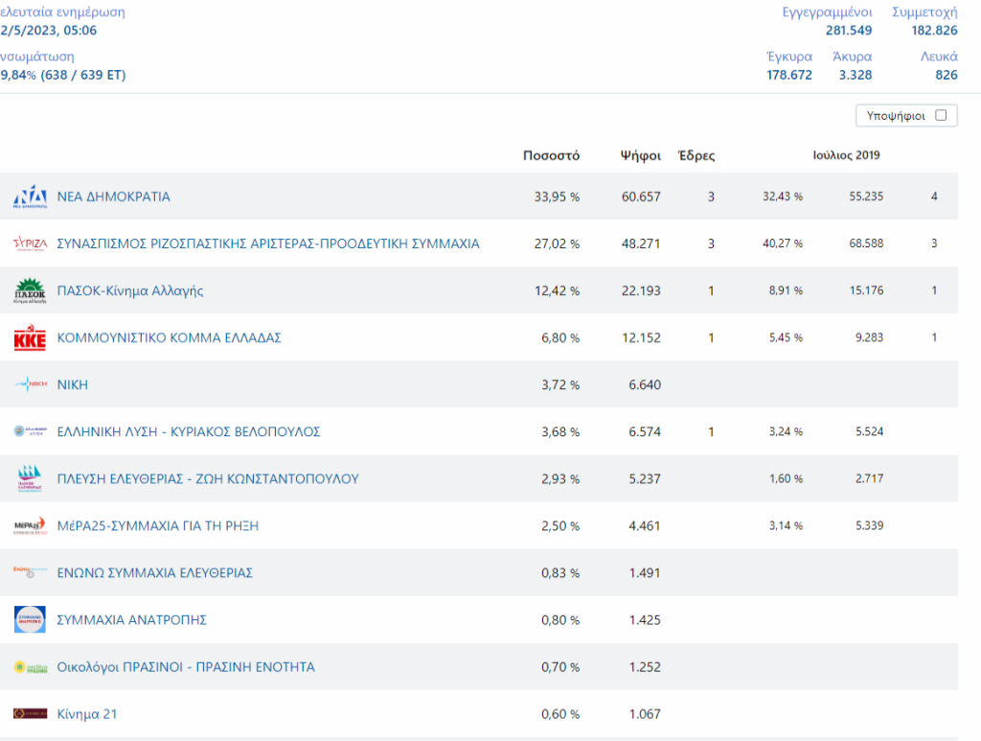Click the 48.271 votes value
This screenshot has width=981, height=741.
(x=641, y=243)
